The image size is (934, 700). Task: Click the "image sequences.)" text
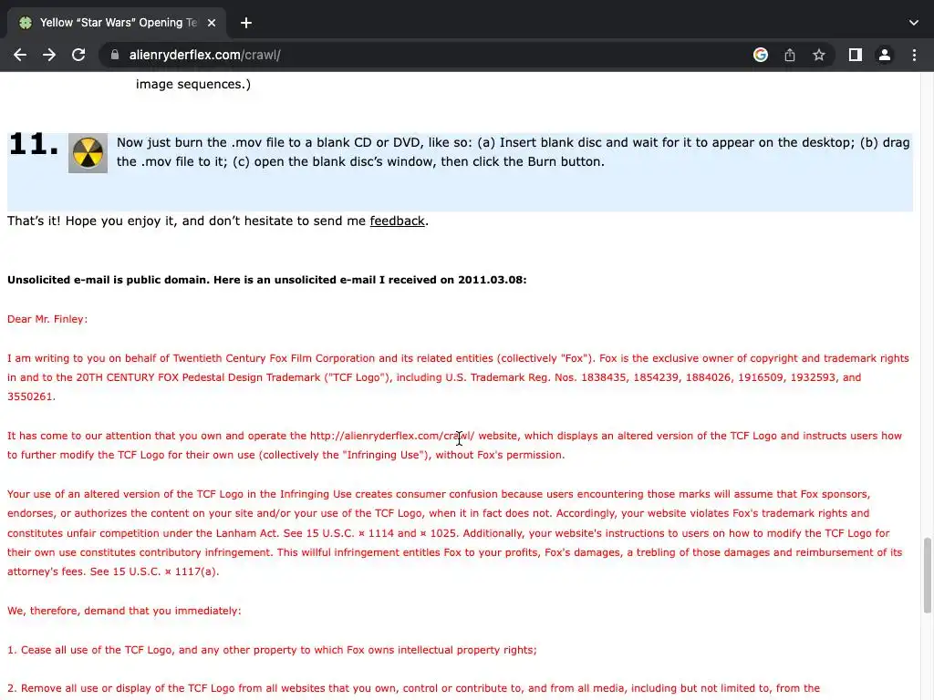(x=193, y=85)
